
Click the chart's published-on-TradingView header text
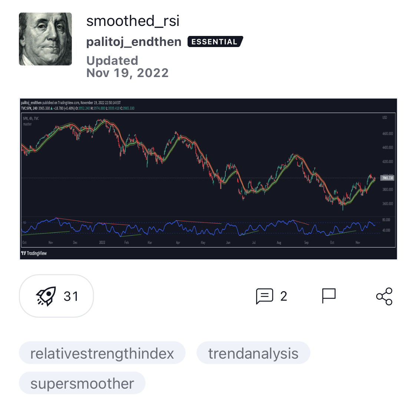[70, 103]
